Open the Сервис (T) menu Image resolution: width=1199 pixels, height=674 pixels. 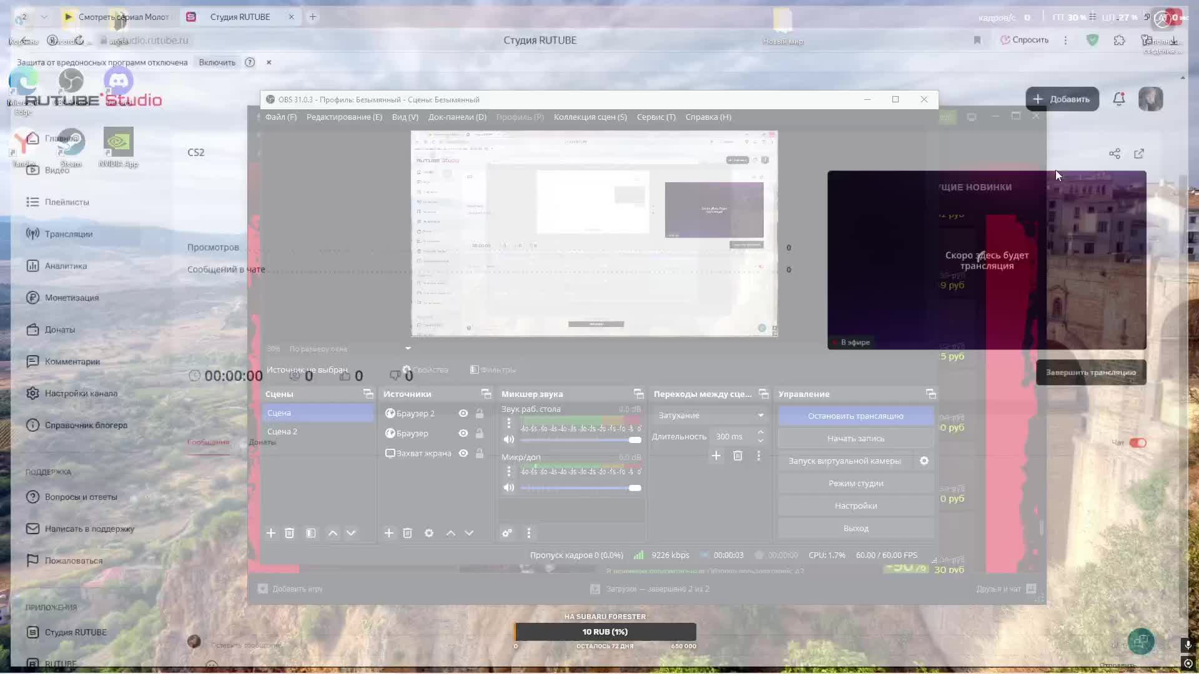[656, 117]
